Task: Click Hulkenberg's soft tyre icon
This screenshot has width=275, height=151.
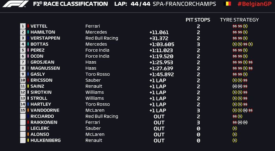Action: click(x=235, y=140)
